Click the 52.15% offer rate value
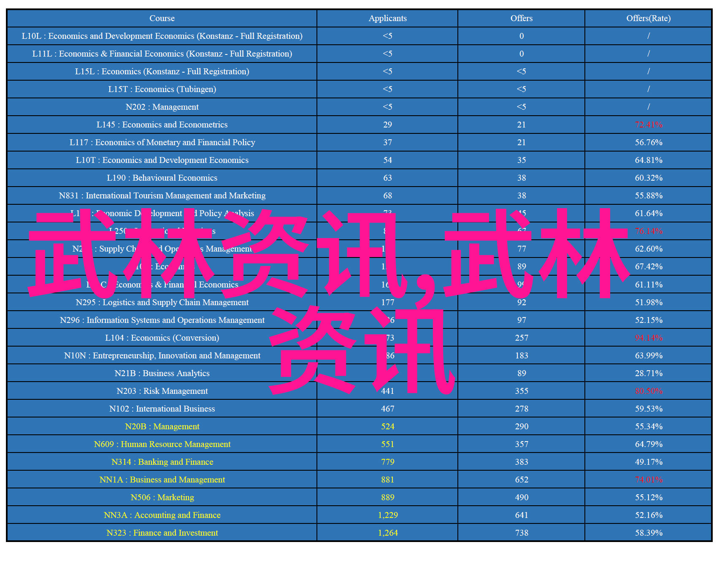The image size is (722, 580). tap(649, 320)
